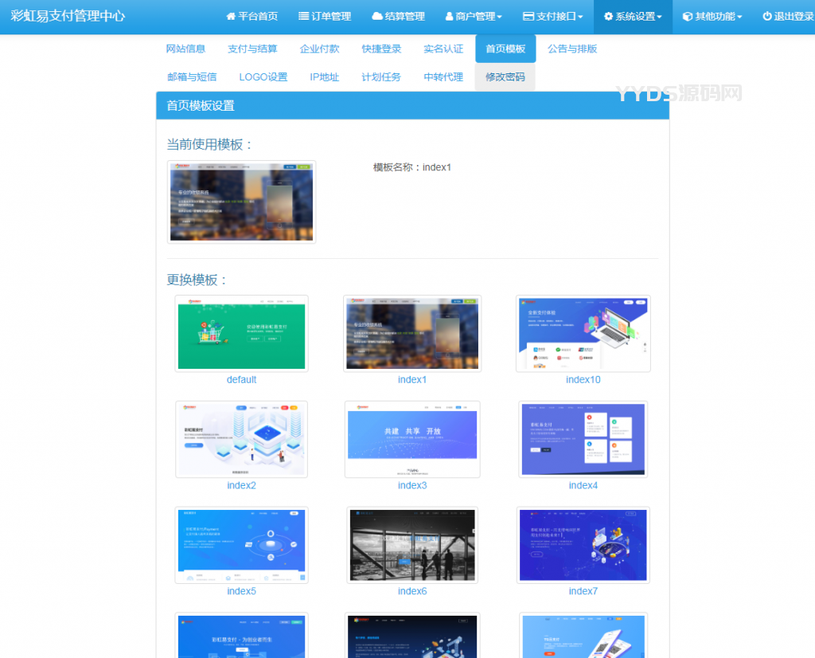This screenshot has height=658, width=815.
Task: Click the index10 template name link
Action: click(x=583, y=380)
